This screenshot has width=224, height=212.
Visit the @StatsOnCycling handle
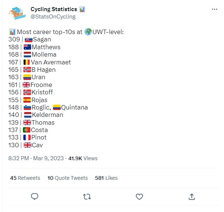click(53, 17)
